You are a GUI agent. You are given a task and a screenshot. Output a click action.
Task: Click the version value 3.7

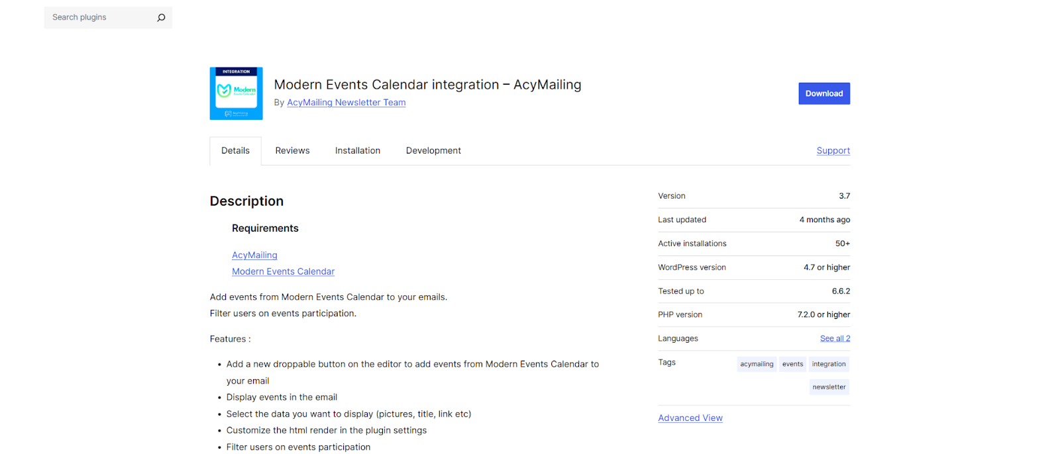click(x=844, y=196)
